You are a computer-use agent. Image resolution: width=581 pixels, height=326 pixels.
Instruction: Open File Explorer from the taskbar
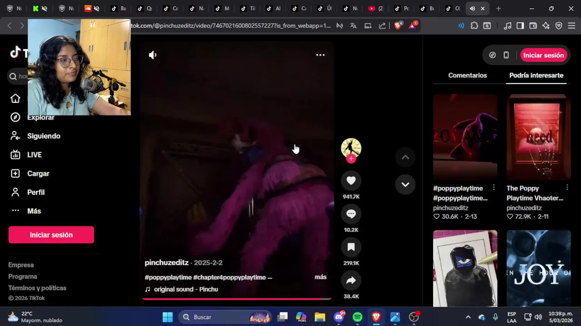point(320,317)
